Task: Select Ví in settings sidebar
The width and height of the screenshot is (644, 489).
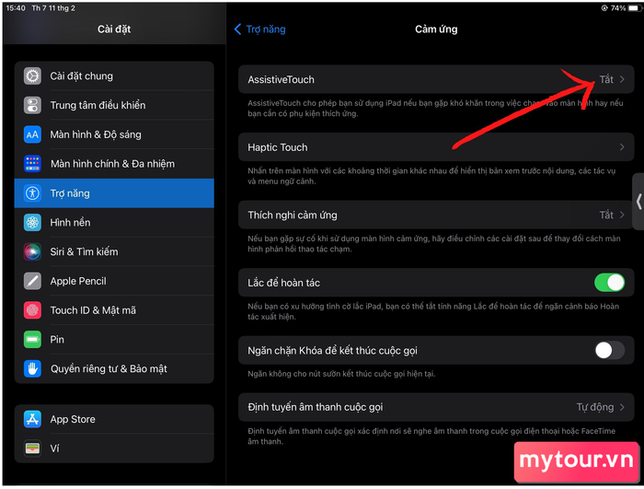Action: (x=114, y=448)
